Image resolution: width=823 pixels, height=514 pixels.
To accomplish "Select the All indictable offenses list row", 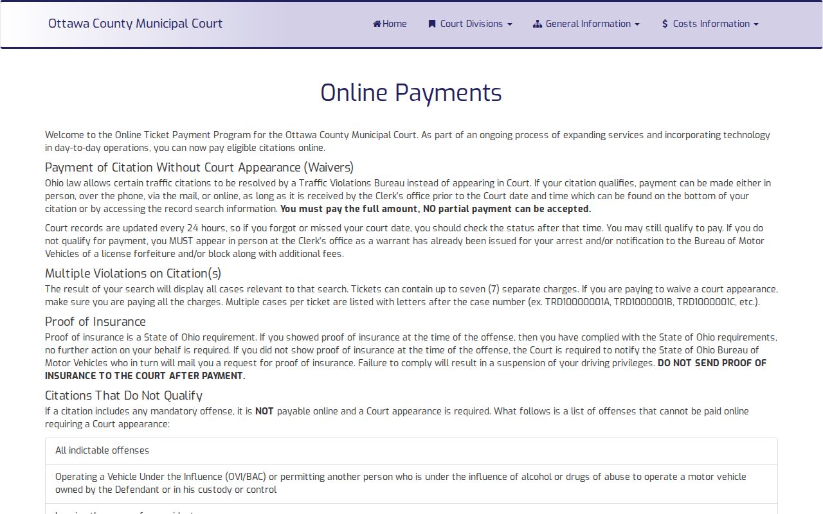I will tap(411, 451).
